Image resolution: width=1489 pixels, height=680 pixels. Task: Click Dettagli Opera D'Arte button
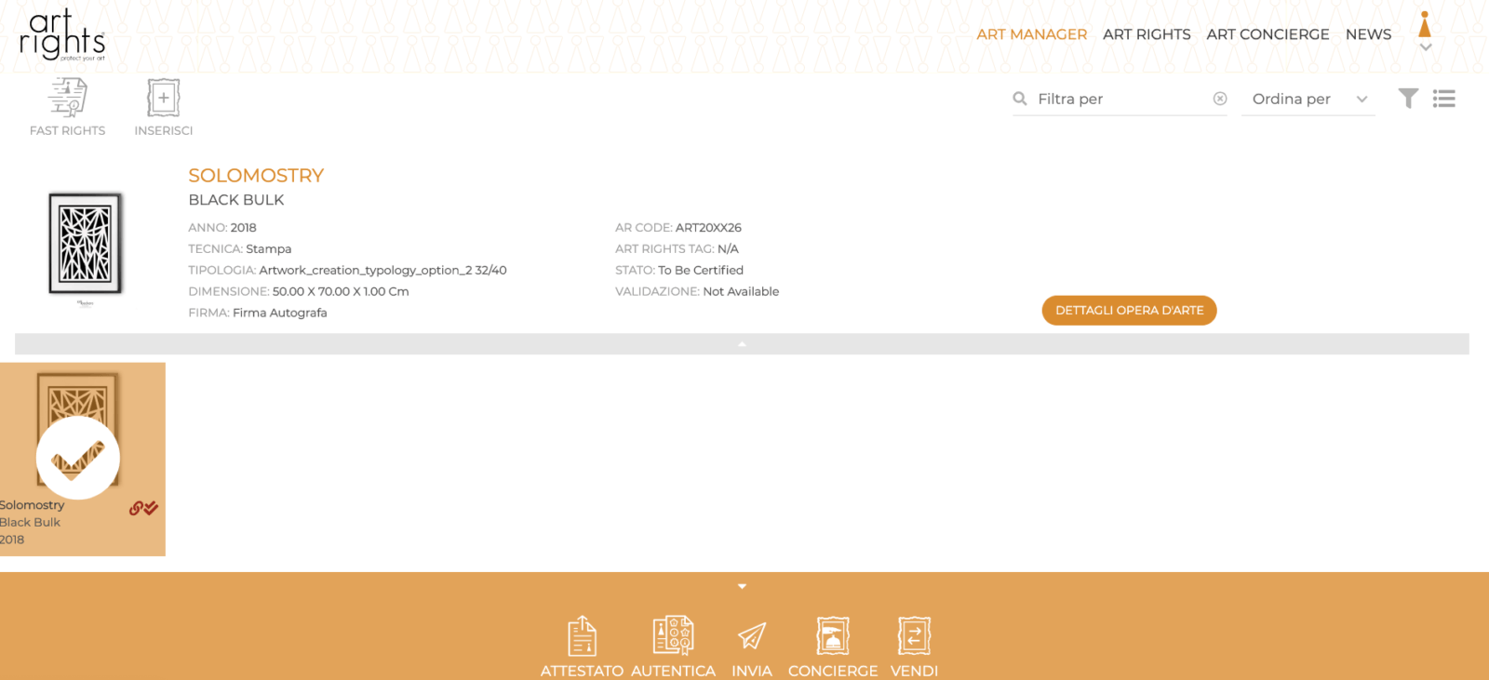tap(1130, 311)
